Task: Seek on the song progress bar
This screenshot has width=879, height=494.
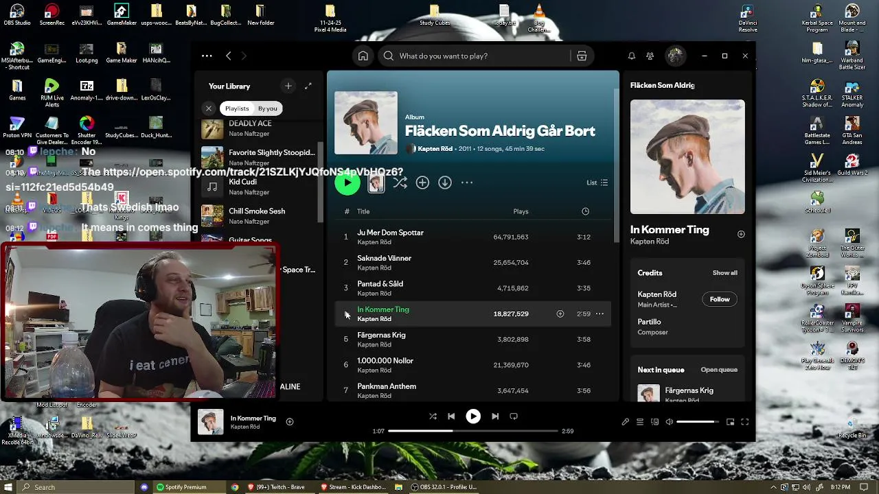Action: pos(473,431)
